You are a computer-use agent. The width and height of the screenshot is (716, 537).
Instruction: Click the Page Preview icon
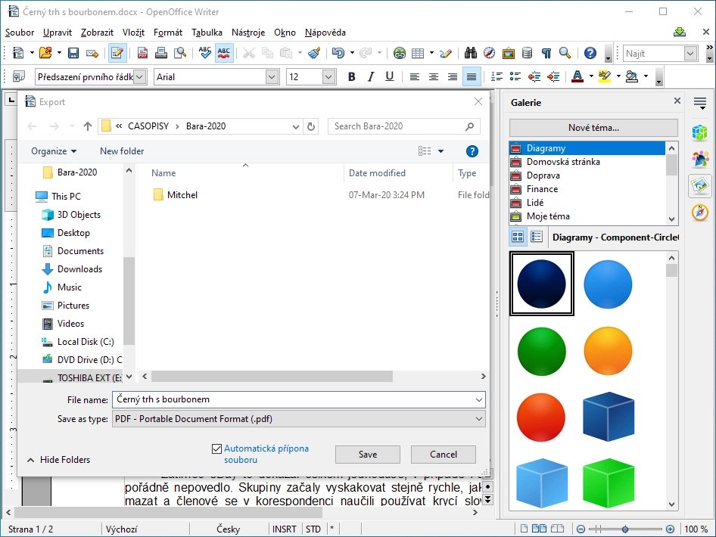182,53
